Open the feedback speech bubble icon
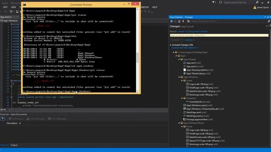 click(220, 2)
